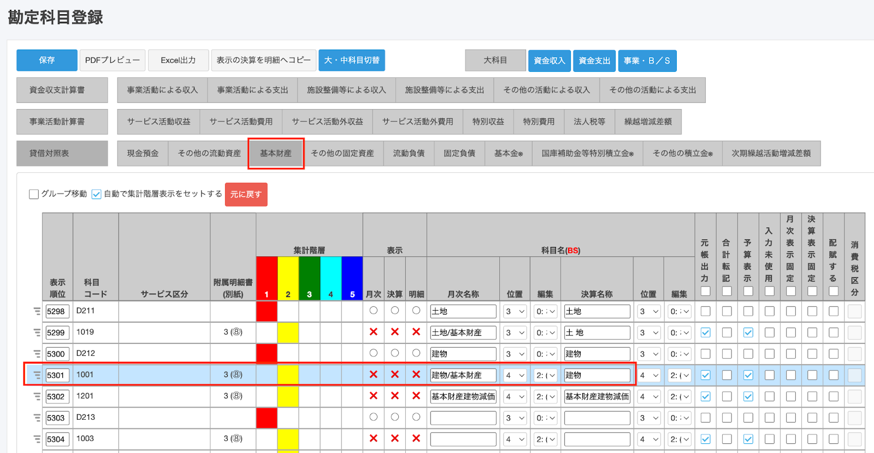The image size is (874, 453).
Task: Click cyan level 4 header swatch
Action: pos(330,278)
